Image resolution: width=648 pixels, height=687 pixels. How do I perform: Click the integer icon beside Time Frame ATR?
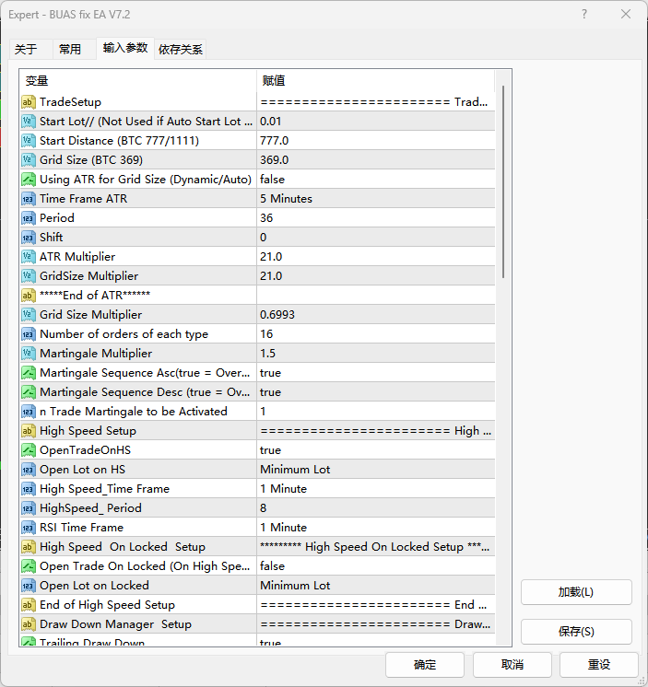29,199
